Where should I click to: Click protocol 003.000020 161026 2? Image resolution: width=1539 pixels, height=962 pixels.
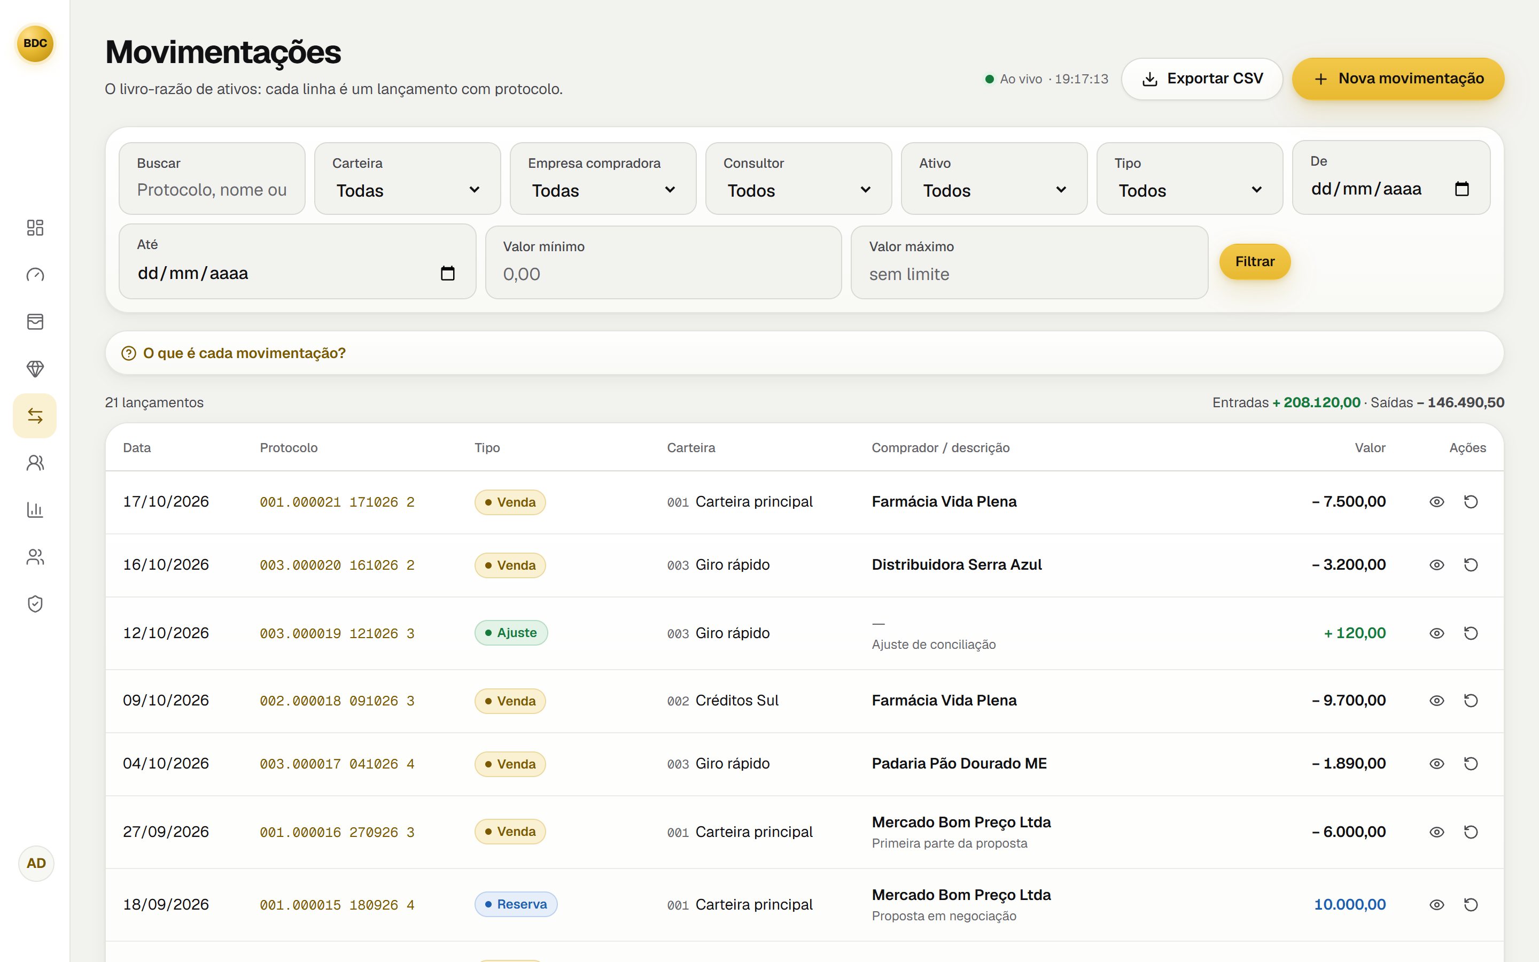coord(337,565)
